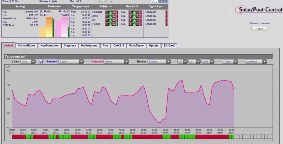Click the TASTER1 red status indicator
This screenshot has height=144, width=283.
coord(166,12)
